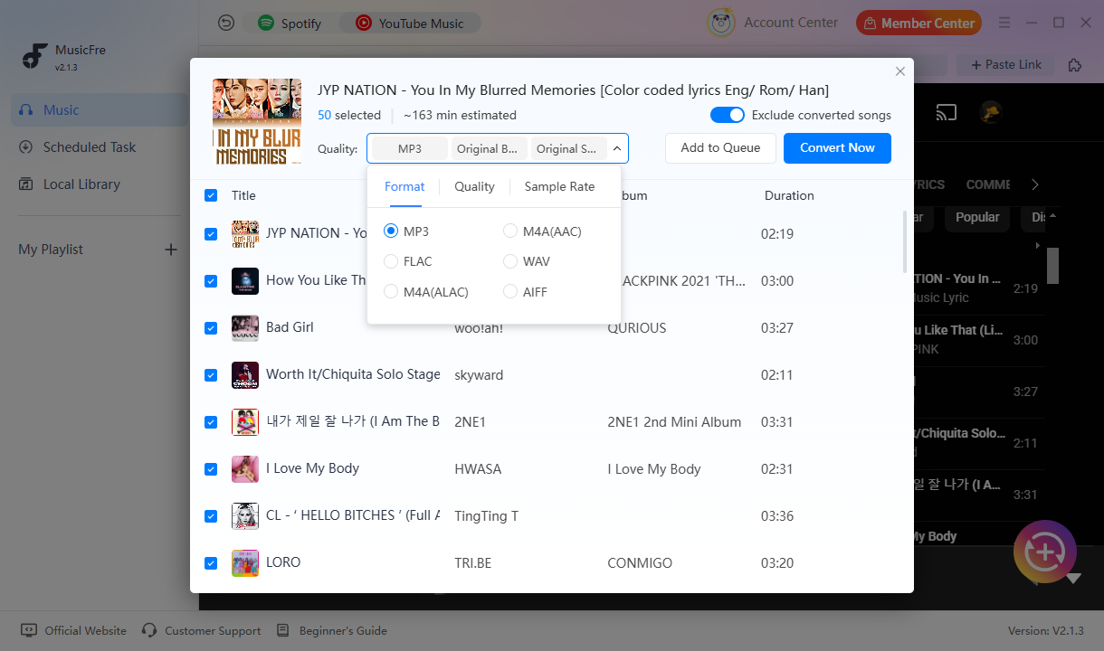Viewport: 1104px width, 651px height.
Task: Pick the M4A(AAC) format radio button
Action: (x=510, y=231)
